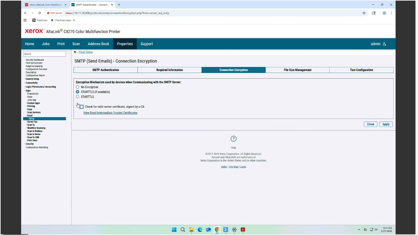The height and width of the screenshot is (235, 418).
Task: Open View Root/Intermediate Trusted Certificates link
Action: pyautogui.click(x=110, y=112)
